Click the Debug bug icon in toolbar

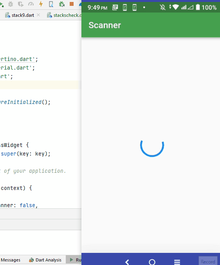tap(11, 4)
